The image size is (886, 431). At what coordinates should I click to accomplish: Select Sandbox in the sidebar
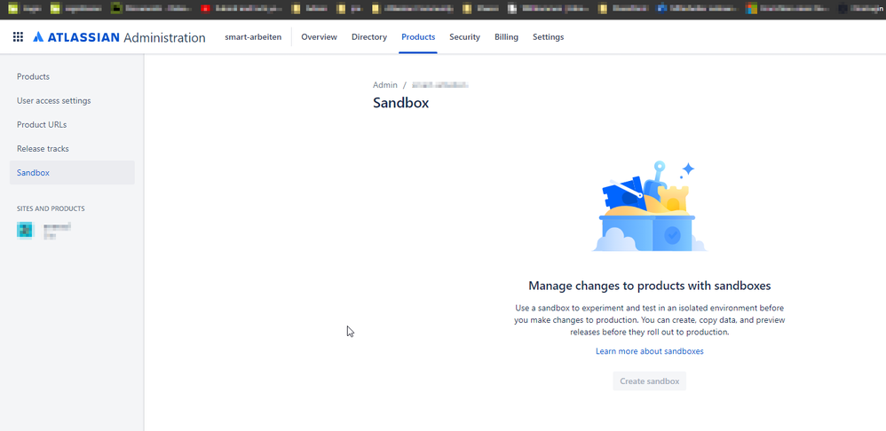click(x=72, y=173)
